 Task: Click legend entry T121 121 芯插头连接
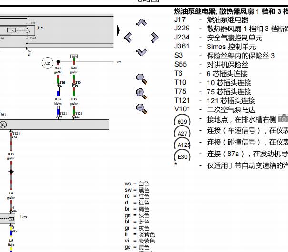point(215,100)
